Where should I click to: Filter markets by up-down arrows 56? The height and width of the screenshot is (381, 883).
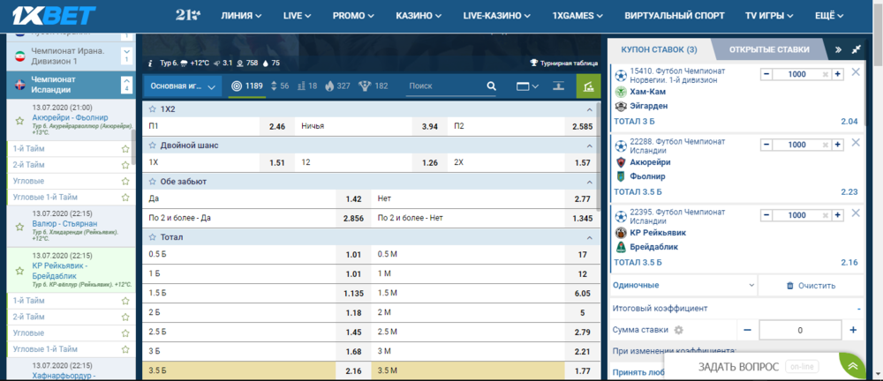pos(280,86)
